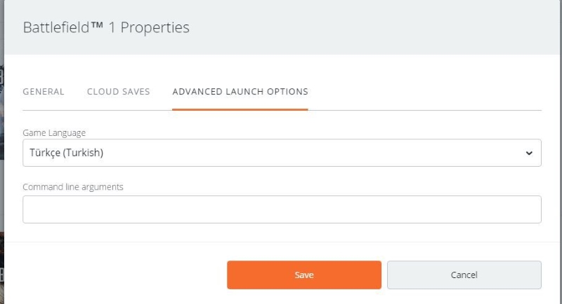Click the orange underline beneath active tab
This screenshot has height=304, width=562.
pyautogui.click(x=240, y=109)
